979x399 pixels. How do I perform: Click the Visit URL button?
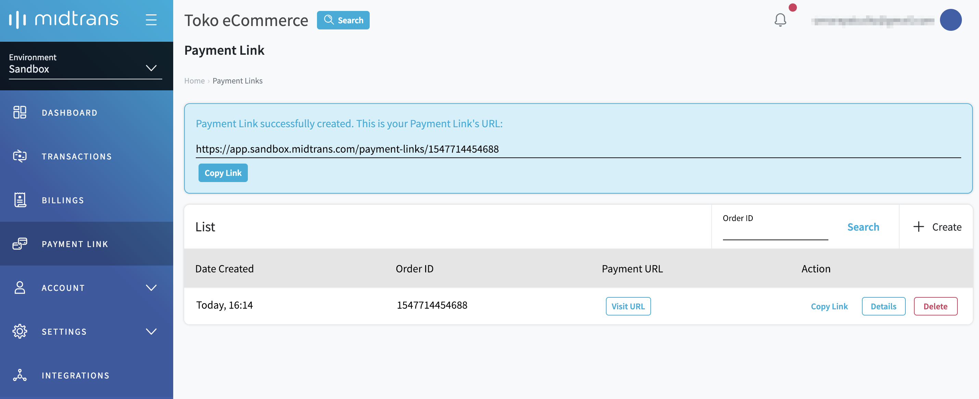click(628, 306)
